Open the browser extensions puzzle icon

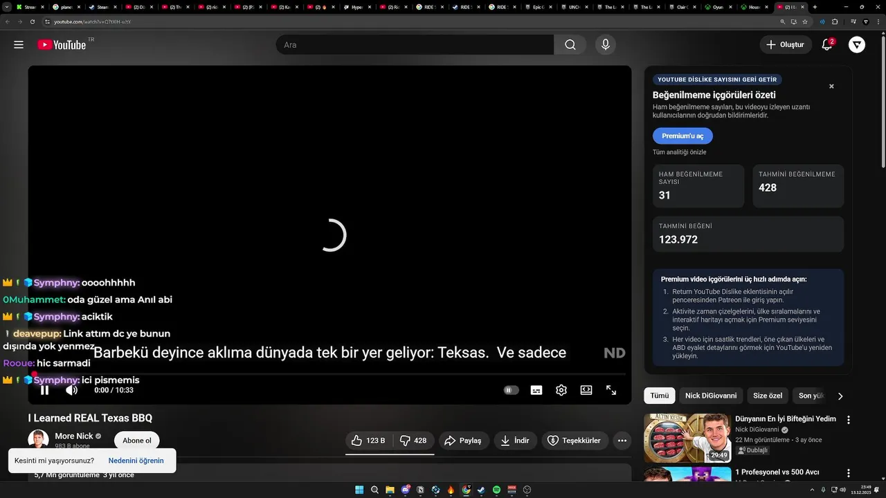[x=835, y=22]
